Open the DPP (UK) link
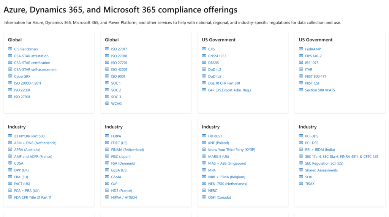Viewport: 389px width, 217px height. 21,170
